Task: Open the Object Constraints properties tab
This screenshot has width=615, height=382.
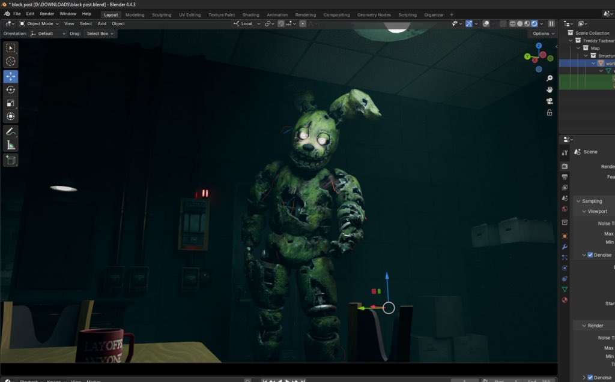Action: coord(565,279)
